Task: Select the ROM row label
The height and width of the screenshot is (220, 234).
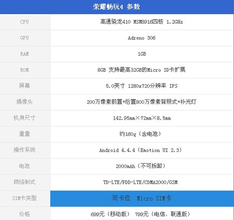Action: coord(24,70)
